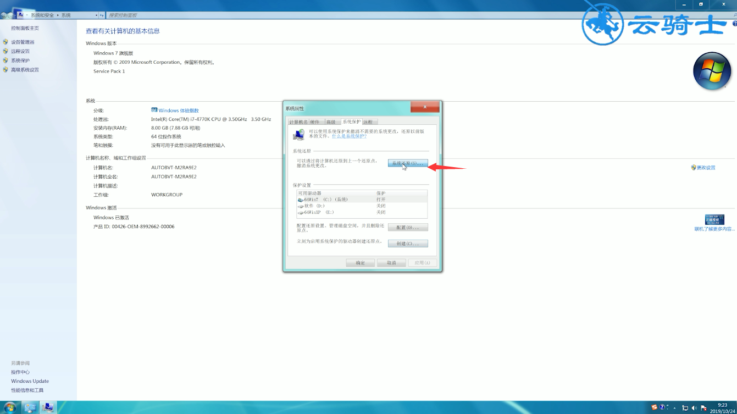This screenshot has width=737, height=414.
Task: Confirm the dialog with 确定
Action: 361,263
